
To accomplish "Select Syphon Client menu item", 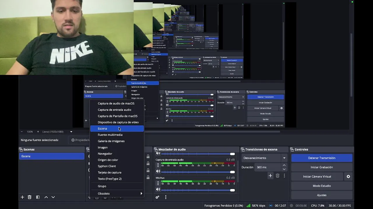I will 117,166.
